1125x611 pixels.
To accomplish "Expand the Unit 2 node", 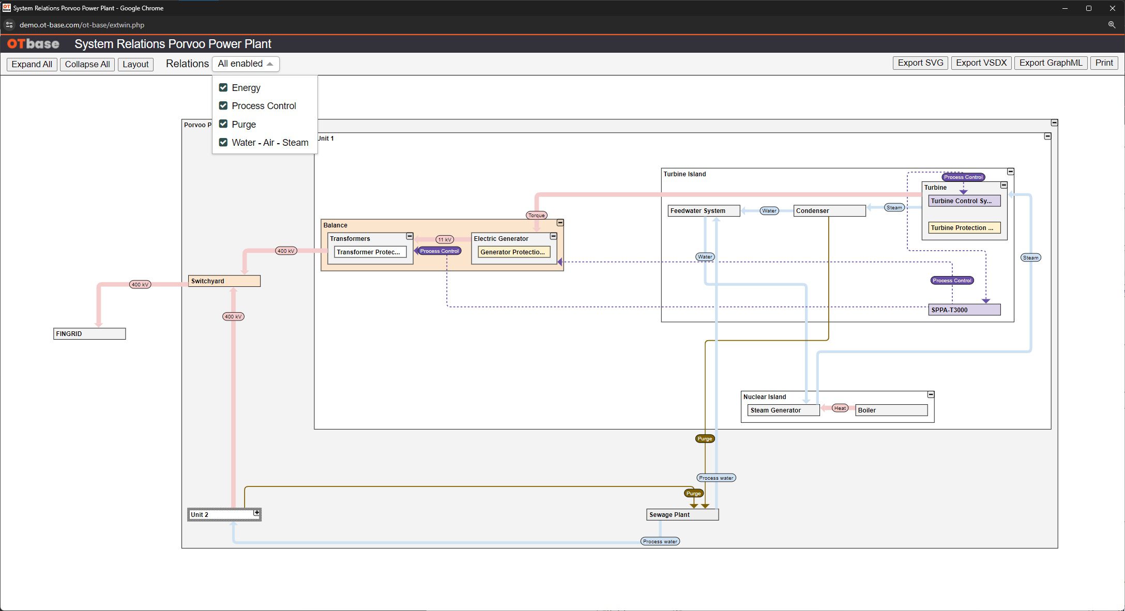I will click(x=256, y=513).
